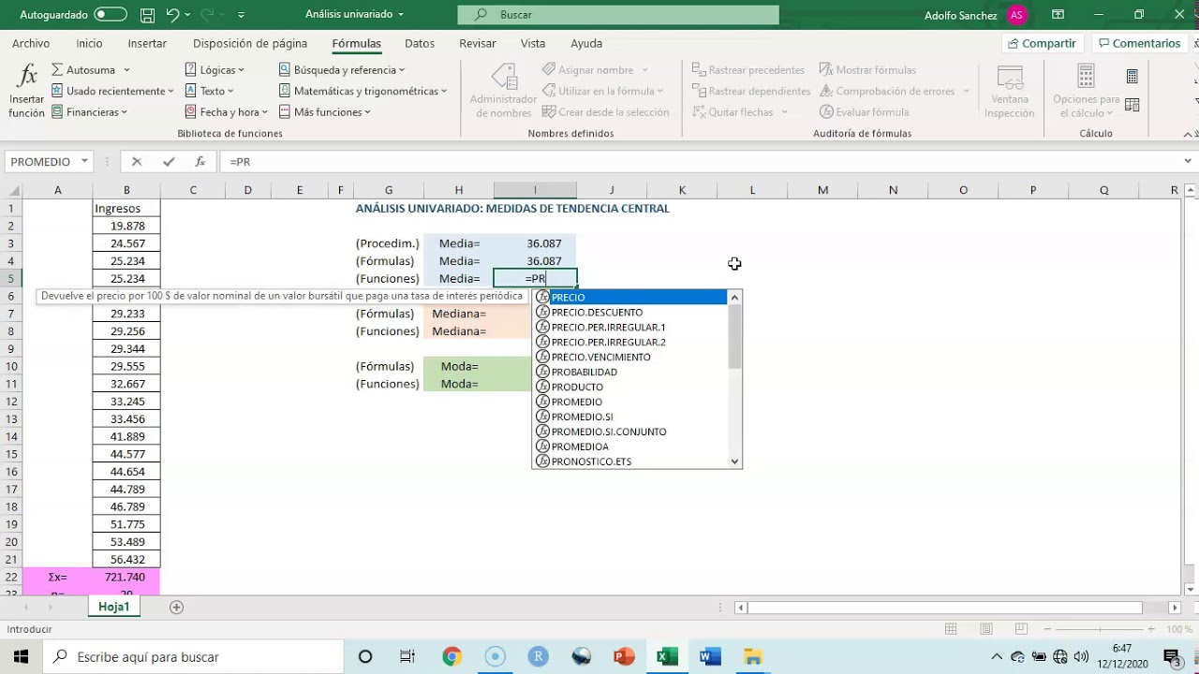Select PRECIO.DESCUENTO in autocomplete list

630,313
